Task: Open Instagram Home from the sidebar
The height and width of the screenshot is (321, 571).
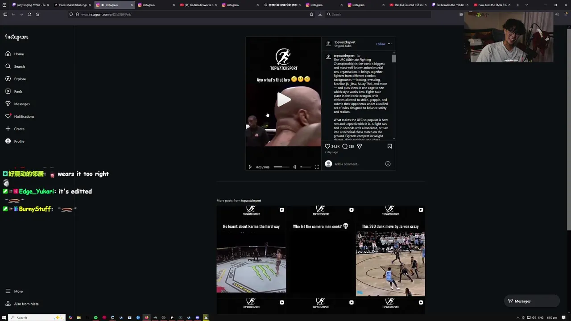Action: [15, 54]
